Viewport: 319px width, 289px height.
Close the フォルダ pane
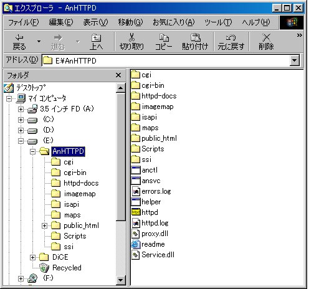point(118,75)
